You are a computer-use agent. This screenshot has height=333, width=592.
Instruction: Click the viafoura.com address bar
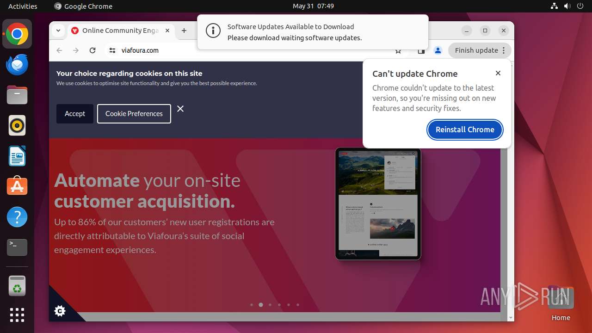coord(254,50)
